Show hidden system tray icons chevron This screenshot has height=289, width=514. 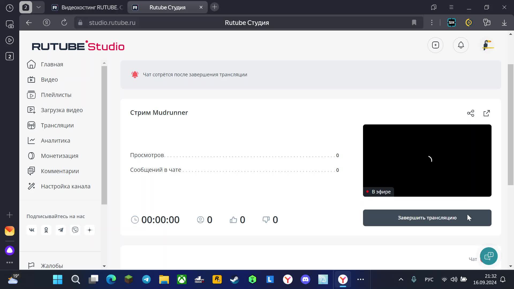point(401,279)
